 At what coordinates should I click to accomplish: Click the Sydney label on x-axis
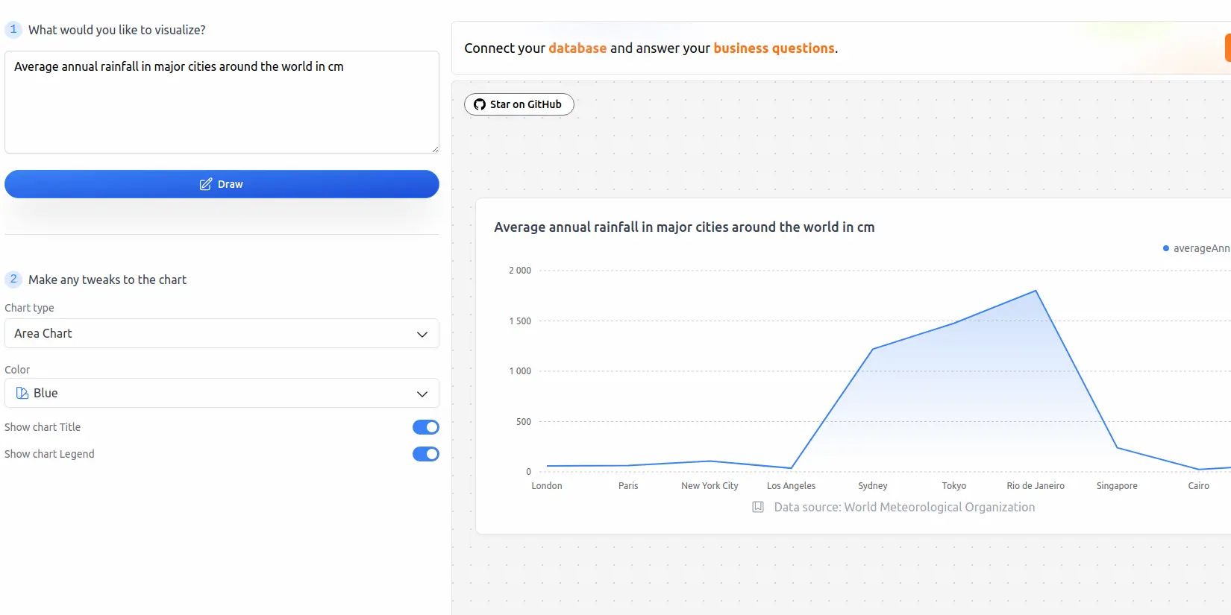coord(873,486)
